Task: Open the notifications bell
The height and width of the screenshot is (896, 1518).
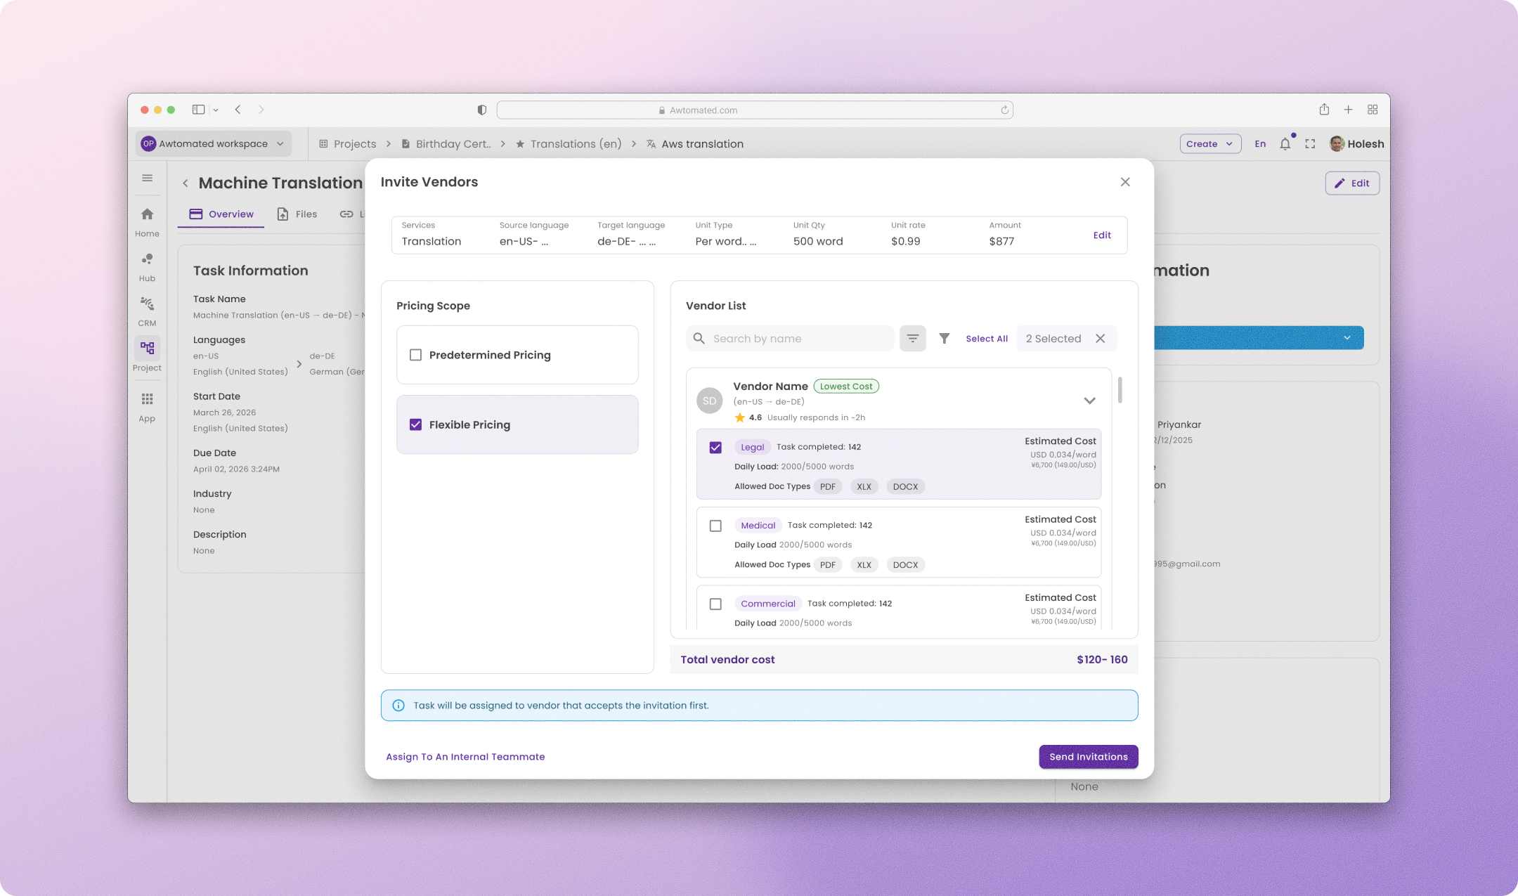Action: click(1285, 143)
